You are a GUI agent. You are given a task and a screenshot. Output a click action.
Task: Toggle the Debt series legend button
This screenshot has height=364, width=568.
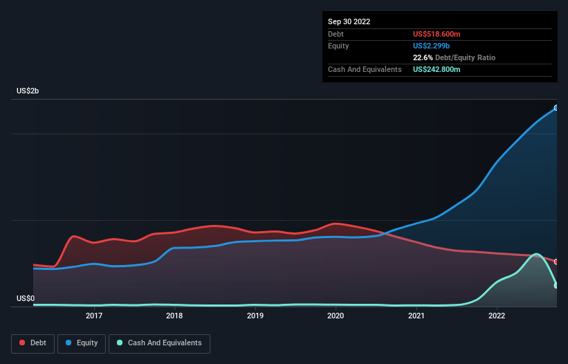pyautogui.click(x=33, y=343)
